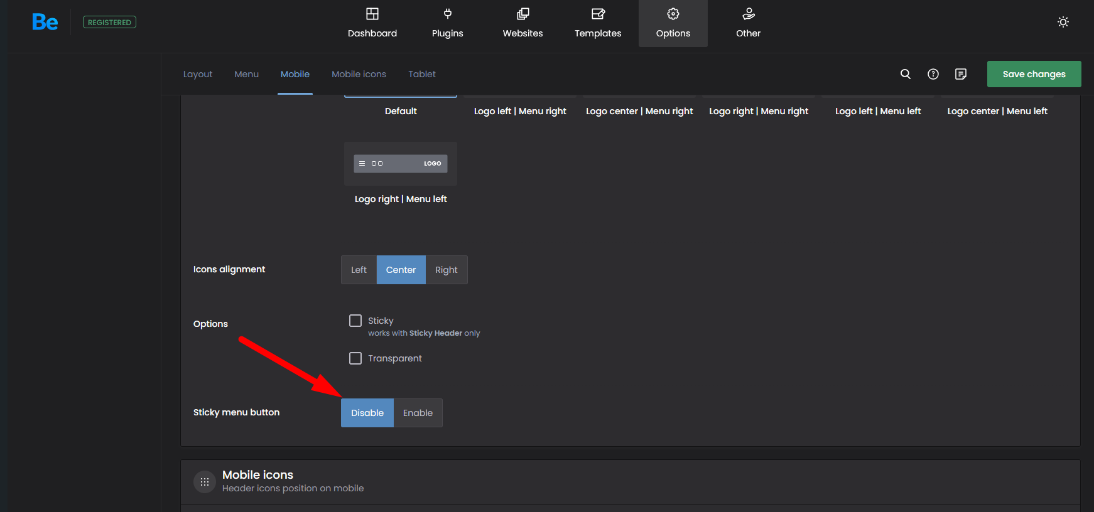
Task: Set Icons alignment to Center
Action: (x=401, y=270)
